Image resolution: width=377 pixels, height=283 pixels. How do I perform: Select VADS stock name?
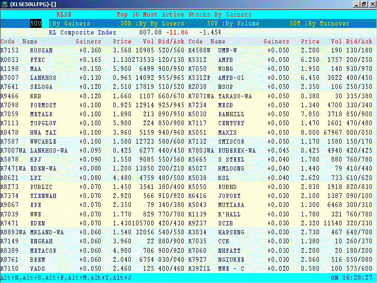37,269
